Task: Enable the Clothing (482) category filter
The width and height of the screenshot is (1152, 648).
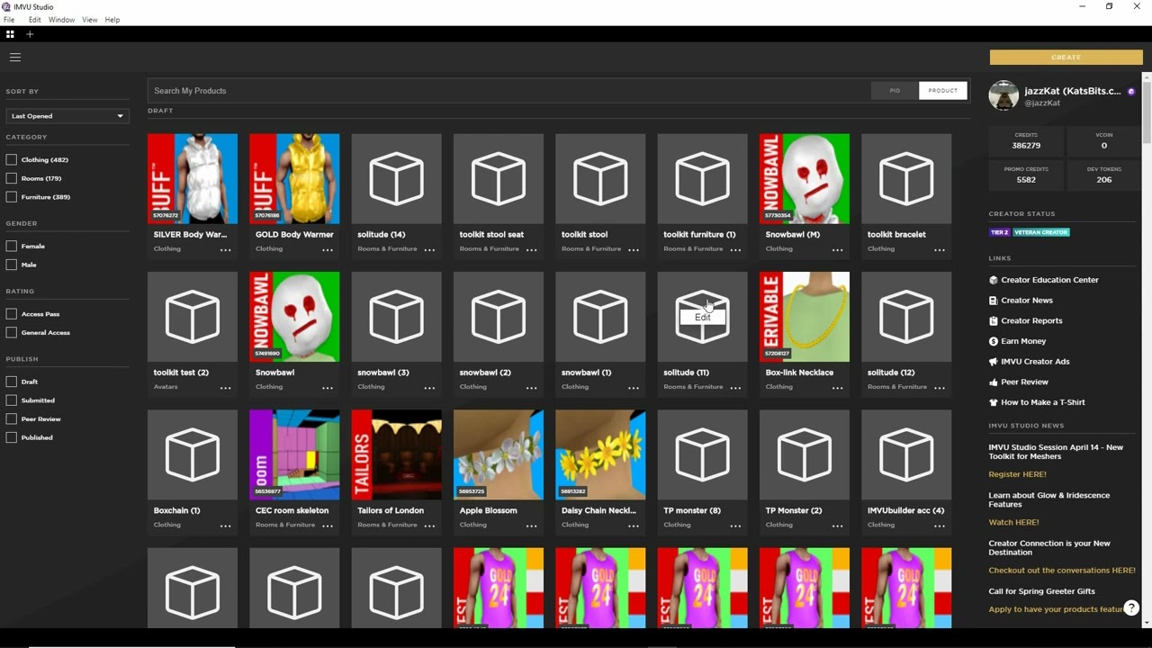Action: 12,159
